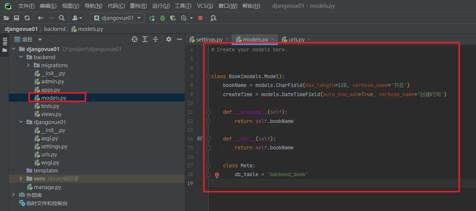476x211 pixels.
Task: Expand the 外部库 node
Action: (14, 195)
